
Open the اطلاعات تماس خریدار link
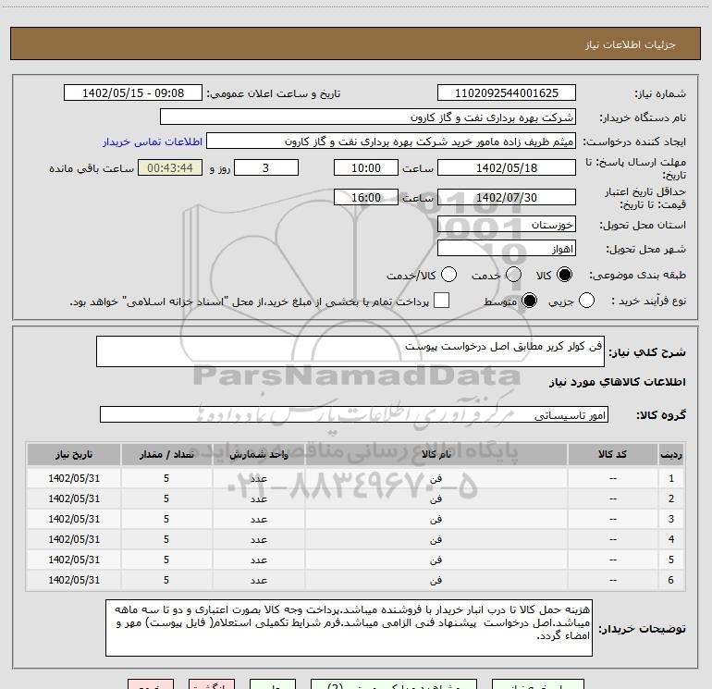153,141
